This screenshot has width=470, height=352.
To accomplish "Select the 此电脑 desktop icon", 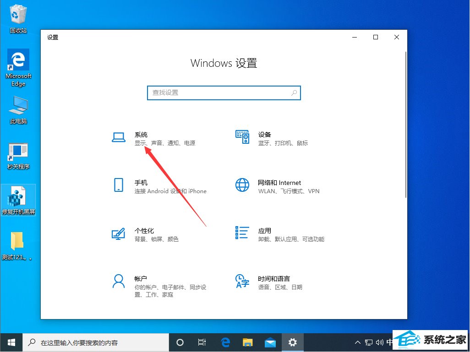I will pyautogui.click(x=18, y=110).
